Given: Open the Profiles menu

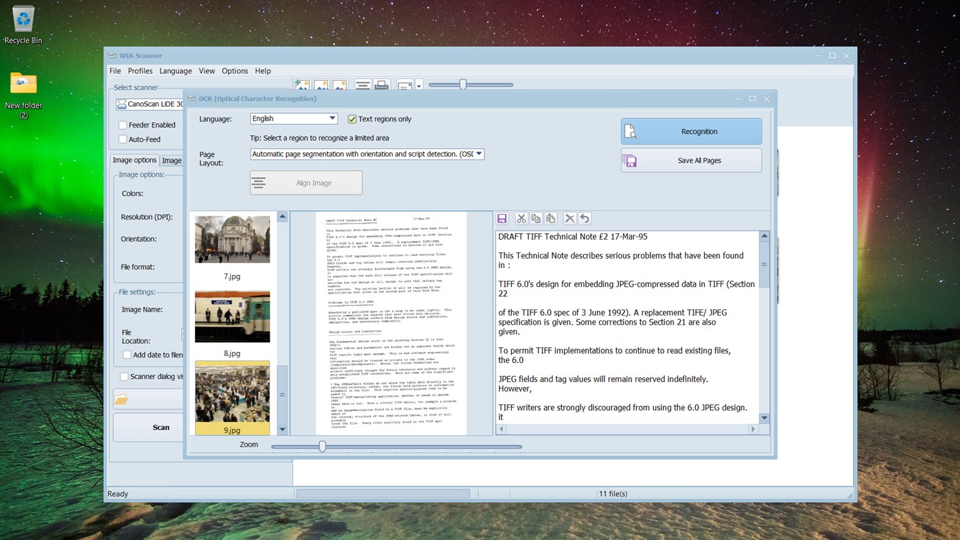Looking at the screenshot, I should 140,71.
